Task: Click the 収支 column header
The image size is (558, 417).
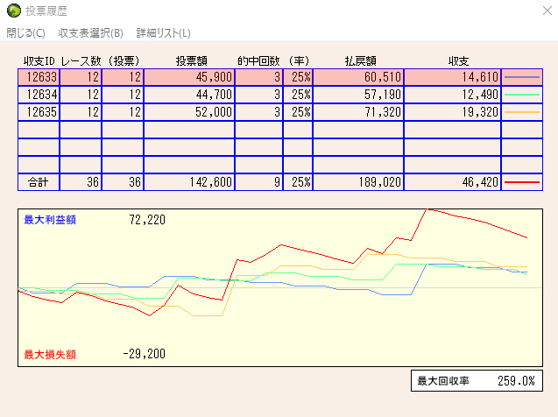Action: 459,61
